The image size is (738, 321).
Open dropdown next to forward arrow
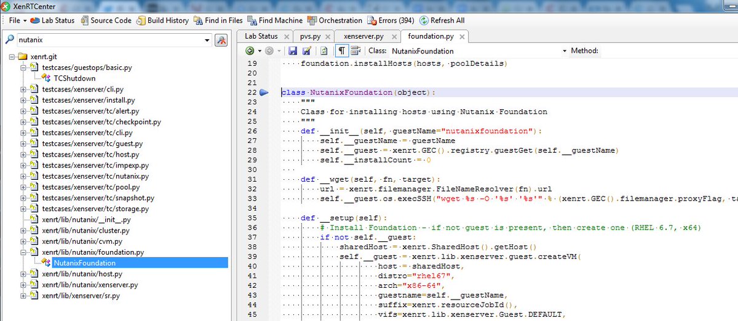(x=279, y=51)
